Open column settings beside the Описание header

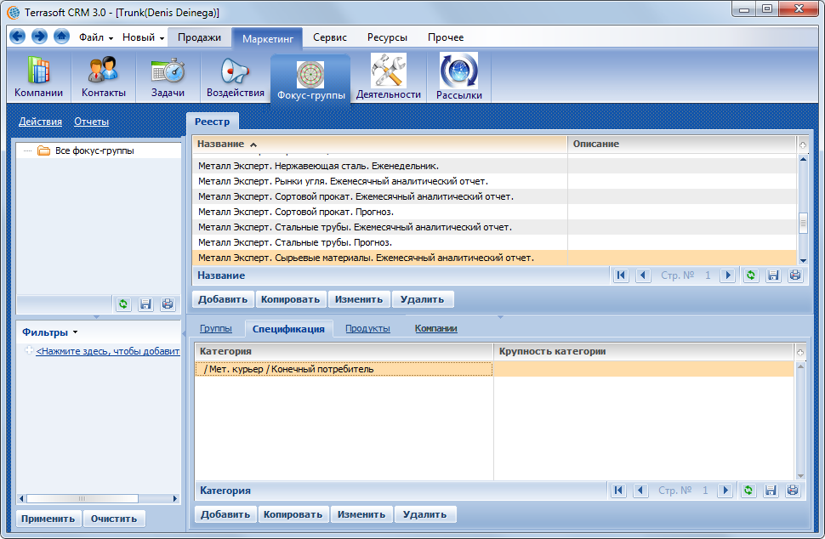[803, 145]
